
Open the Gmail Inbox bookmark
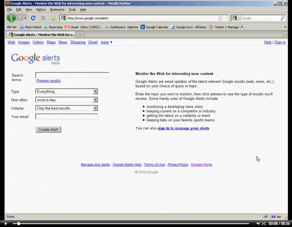(x=83, y=27)
